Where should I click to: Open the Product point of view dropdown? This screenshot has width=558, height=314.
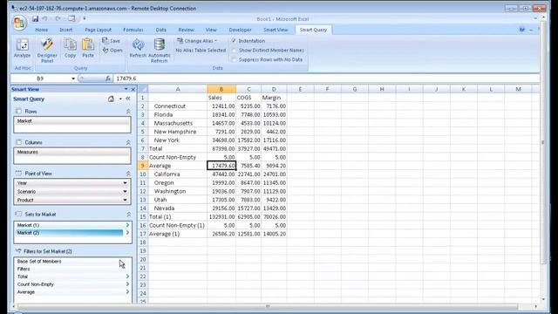pos(125,200)
